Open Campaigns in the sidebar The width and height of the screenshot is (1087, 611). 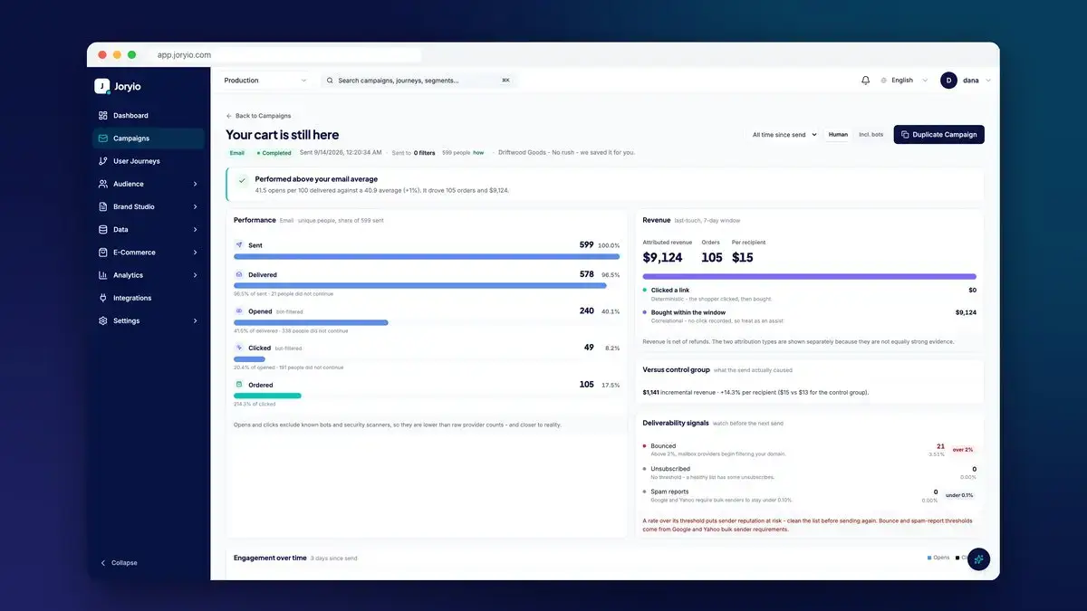149,138
